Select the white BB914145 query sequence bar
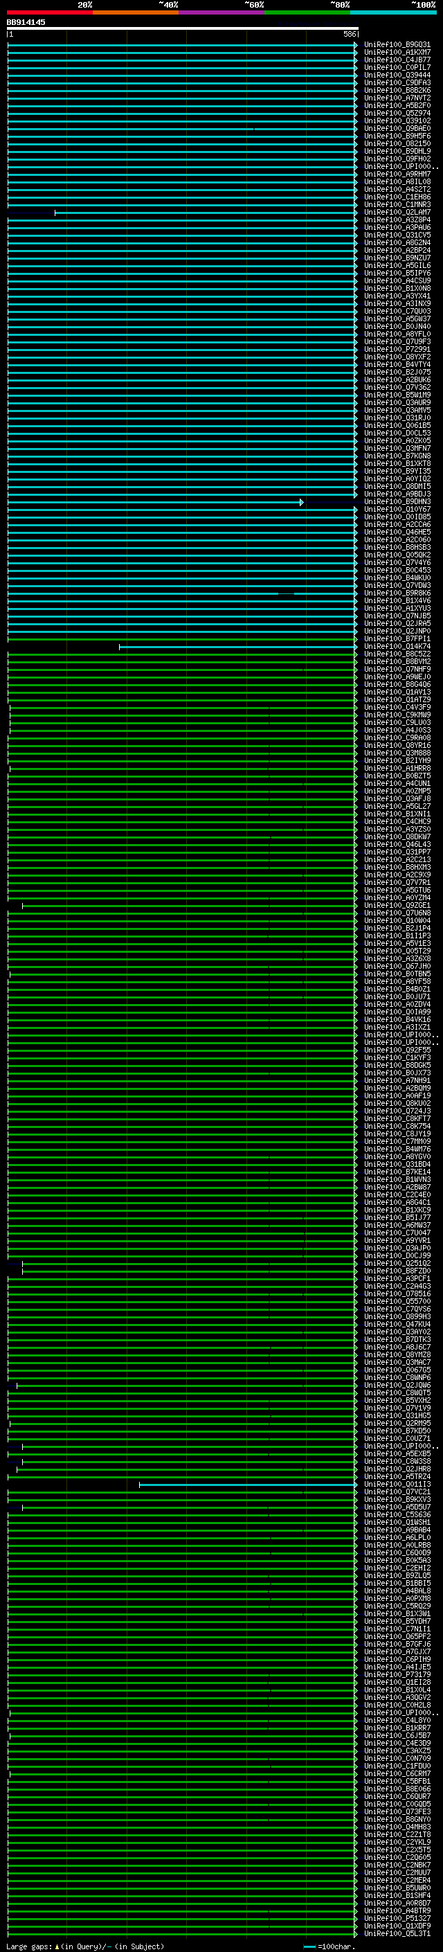This screenshot has width=443, height=1952. click(x=183, y=28)
